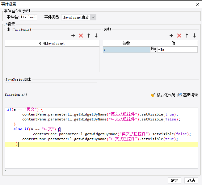Edit the parameter value field '=$a'
The height and width of the screenshot is (185, 202).
click(x=177, y=49)
